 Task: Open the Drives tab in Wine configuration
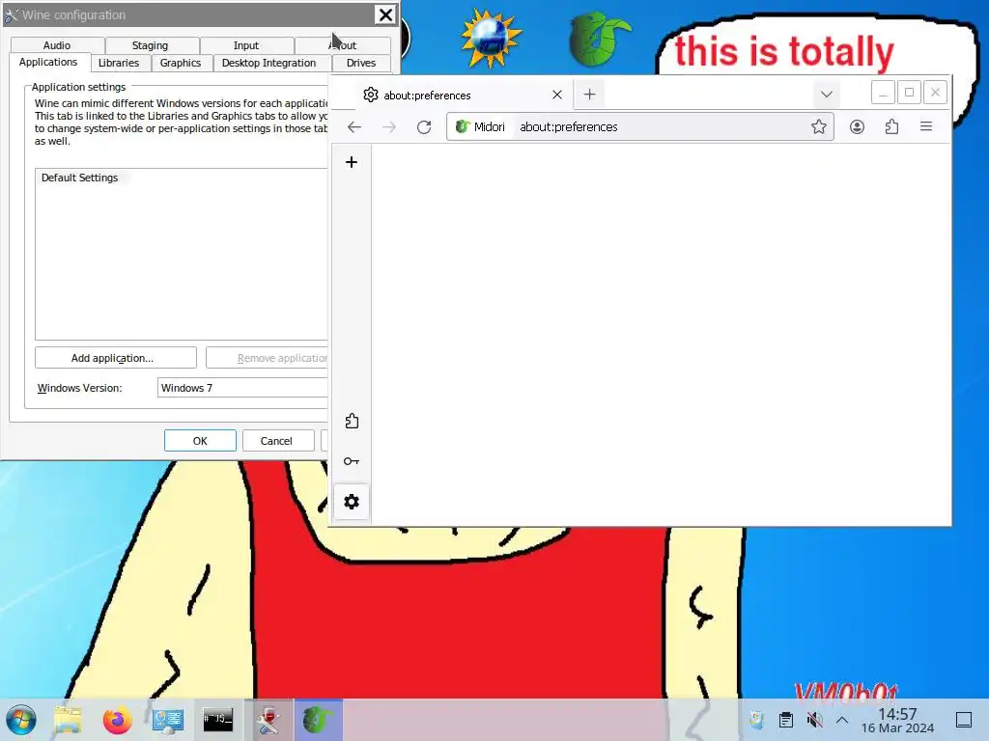pyautogui.click(x=361, y=63)
